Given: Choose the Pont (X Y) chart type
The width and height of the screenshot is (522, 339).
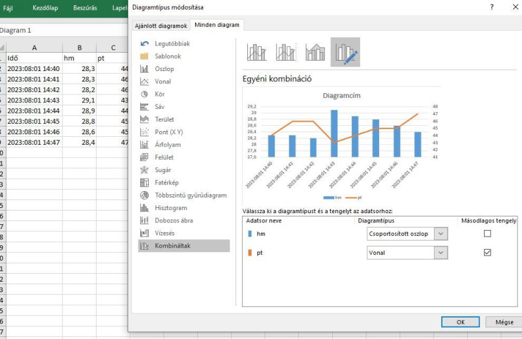Looking at the screenshot, I should click(184, 132).
